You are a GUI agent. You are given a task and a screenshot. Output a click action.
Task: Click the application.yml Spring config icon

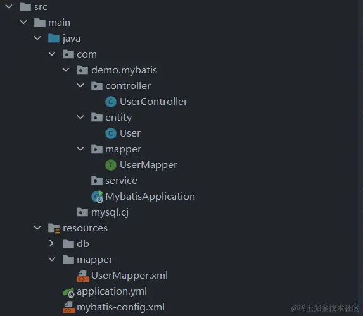(69, 292)
